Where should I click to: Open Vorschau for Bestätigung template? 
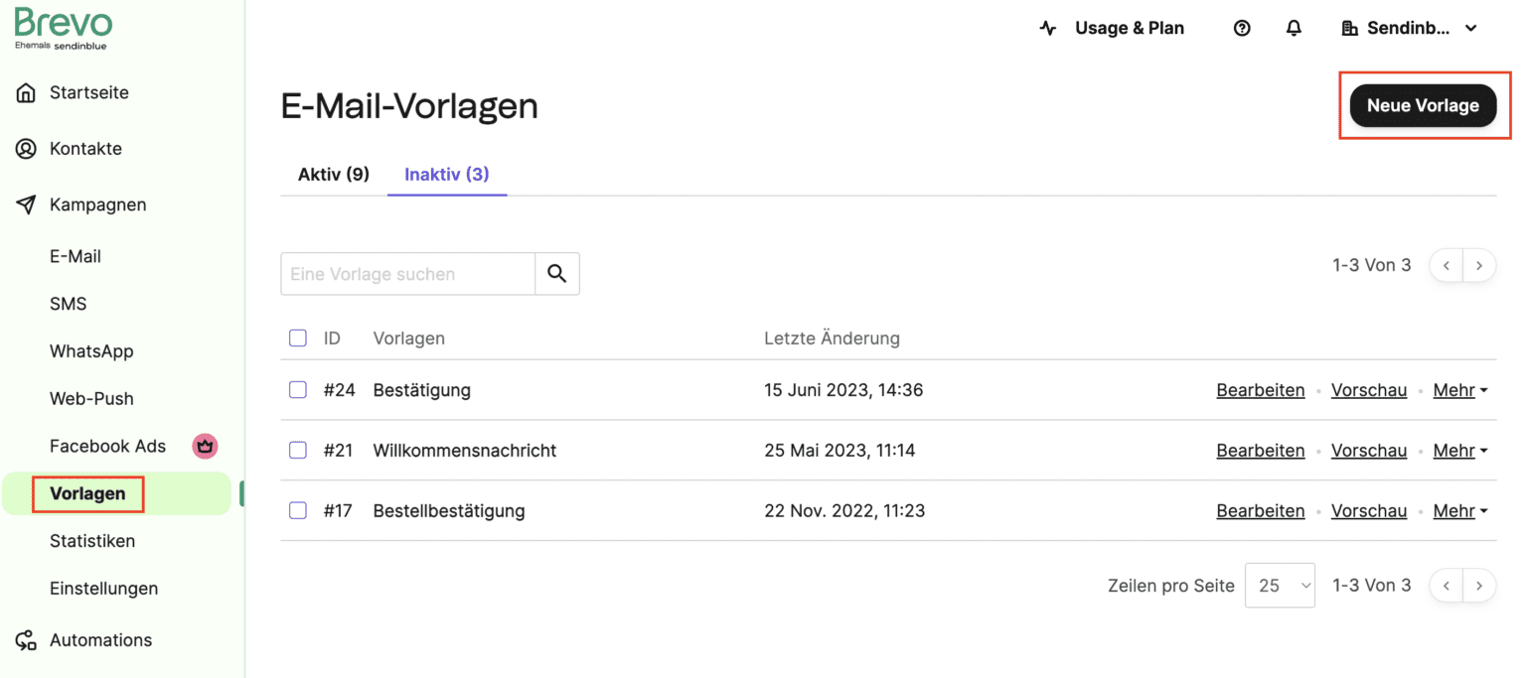click(1369, 389)
